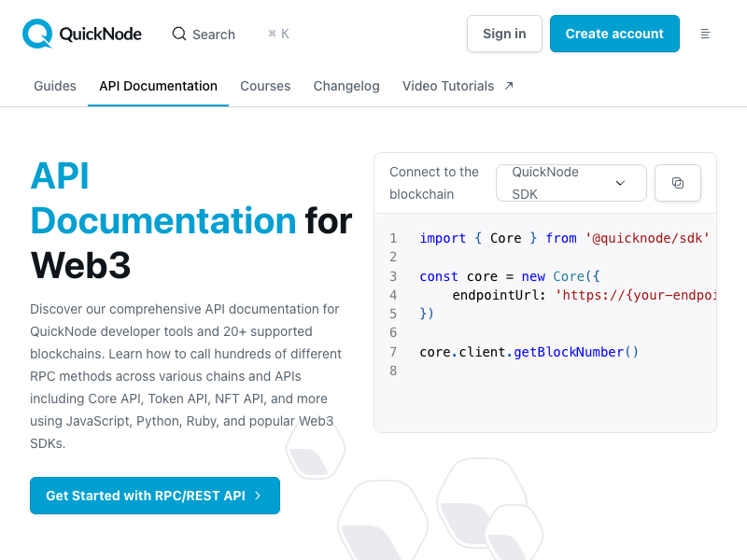Viewport: 747px width, 560px height.
Task: Click the 'const core = new Core({' line
Action: click(510, 276)
